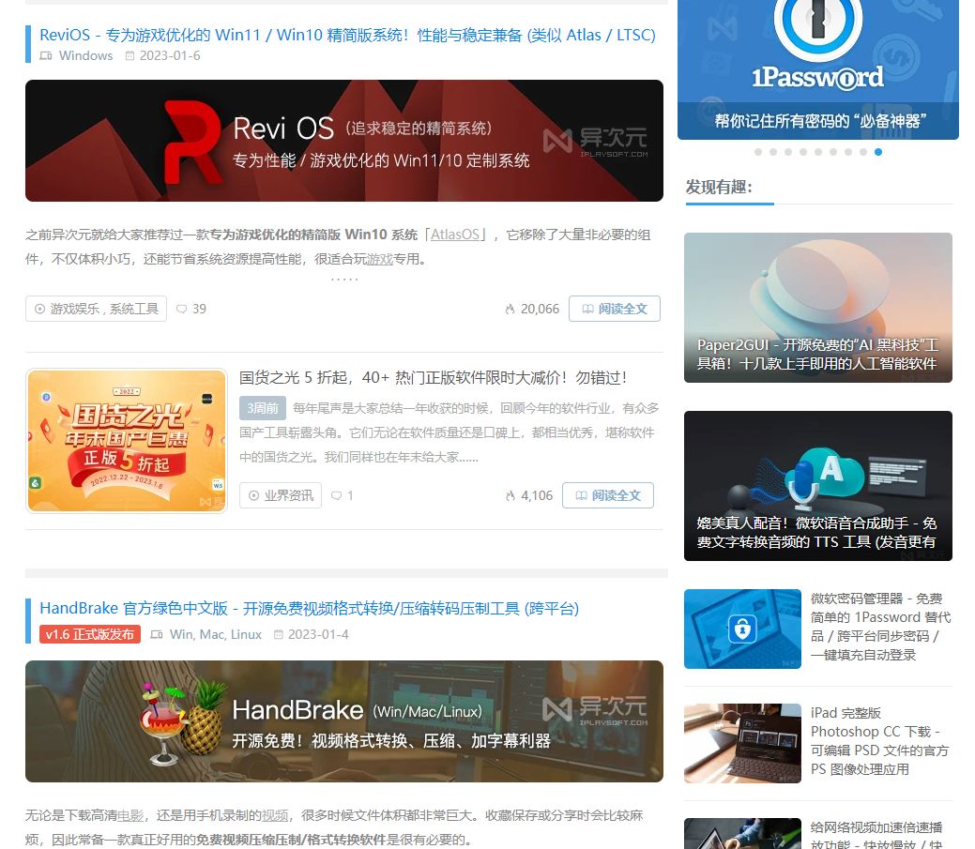Click the comment bubble icon showing 1
Screen dimensions: 975x849
click(337, 495)
